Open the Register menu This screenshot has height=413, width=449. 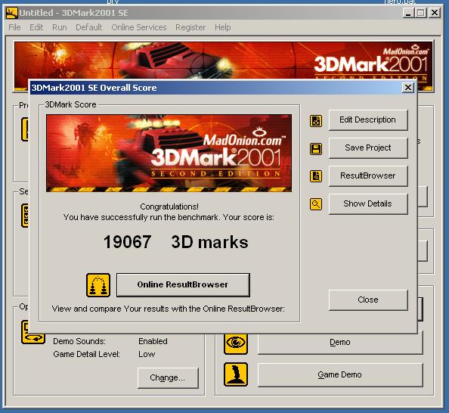(190, 27)
